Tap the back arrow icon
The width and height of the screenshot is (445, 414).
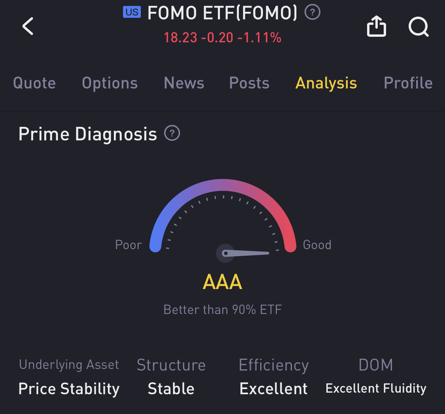click(x=28, y=26)
